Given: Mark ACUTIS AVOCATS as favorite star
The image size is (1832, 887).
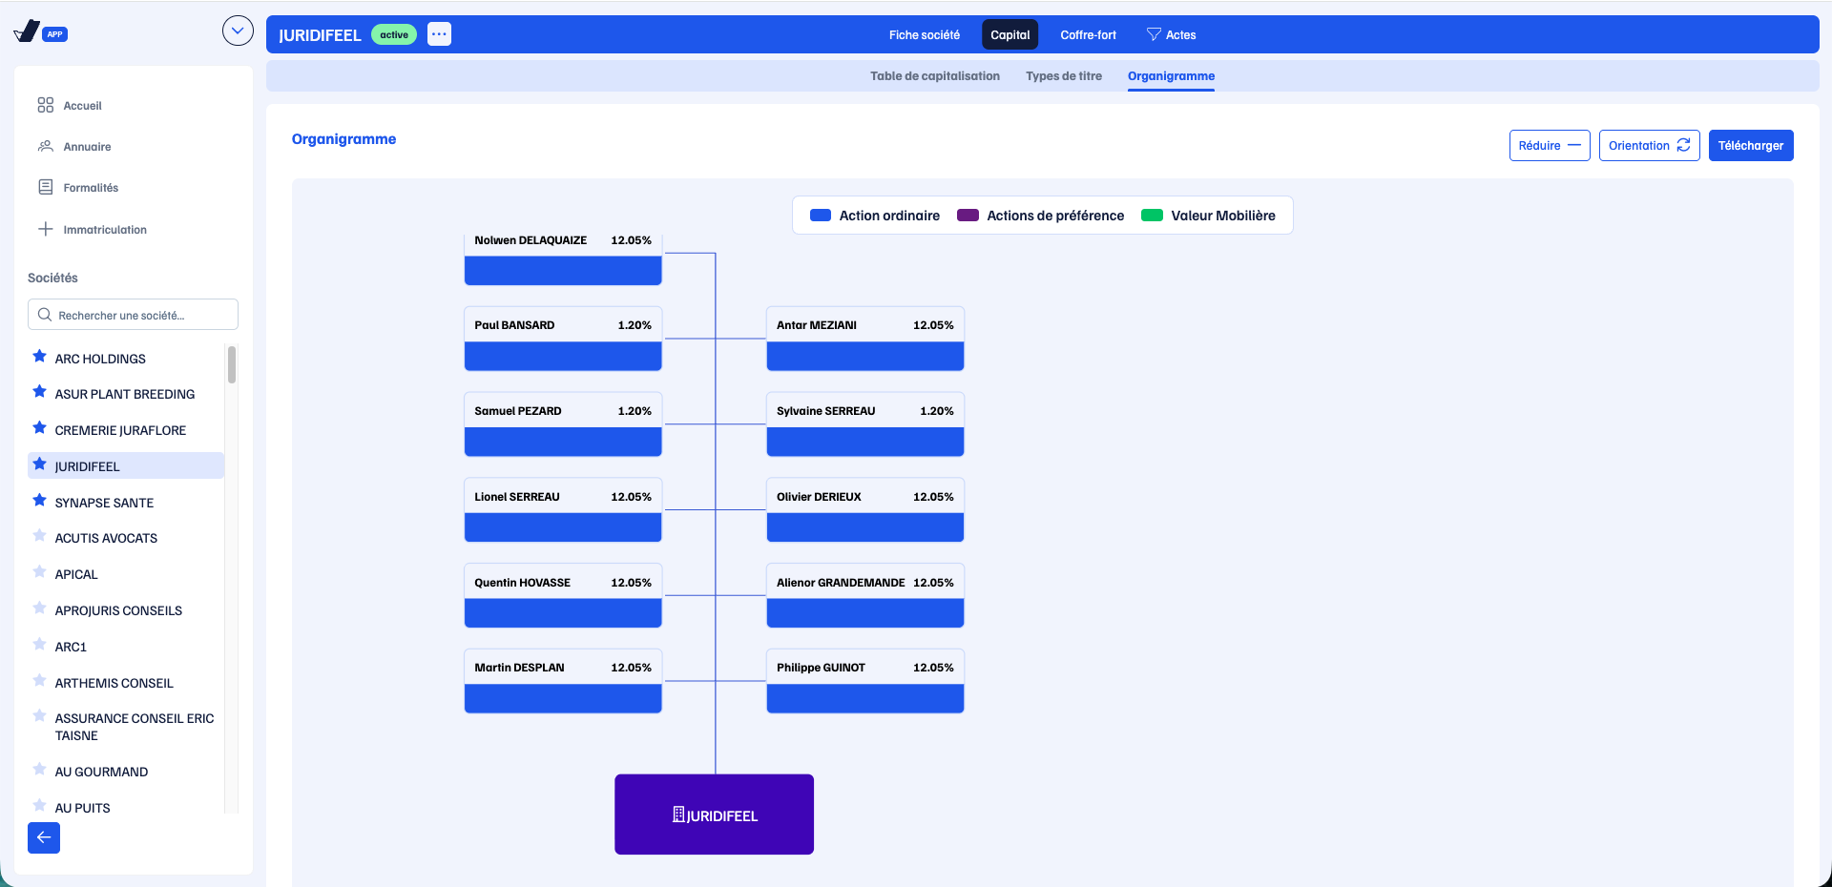Looking at the screenshot, I should click(x=39, y=536).
